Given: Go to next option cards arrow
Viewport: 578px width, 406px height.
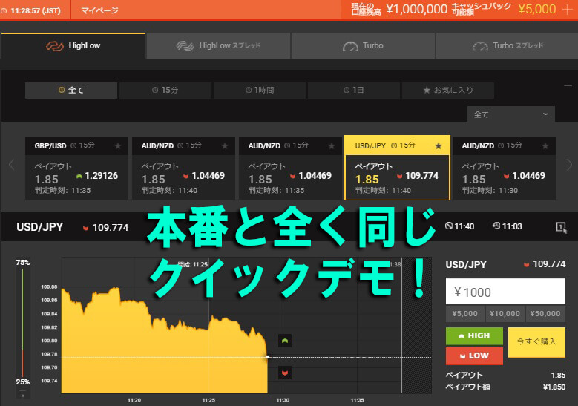Looking at the screenshot, I should click(569, 165).
